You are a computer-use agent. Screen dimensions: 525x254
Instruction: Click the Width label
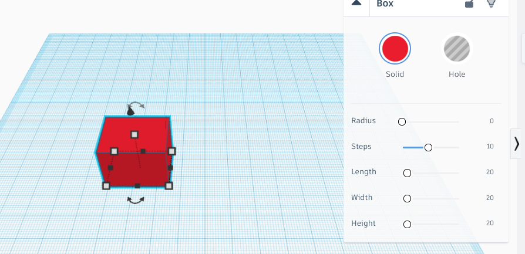[x=362, y=198]
